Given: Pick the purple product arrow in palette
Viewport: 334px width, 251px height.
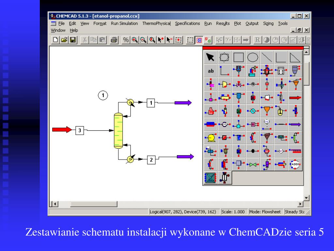Looking at the screenshot, I should [x=295, y=124].
